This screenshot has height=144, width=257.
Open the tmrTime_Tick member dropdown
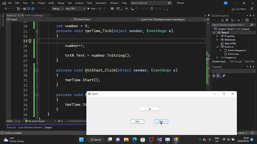pyautogui.click(x=173, y=20)
